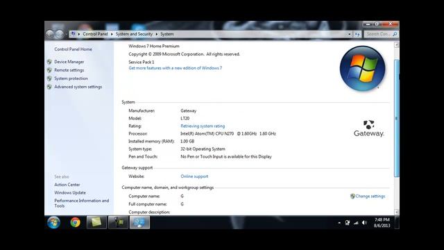
Task: Select the processor value Intel Atom N270
Action: (228, 134)
